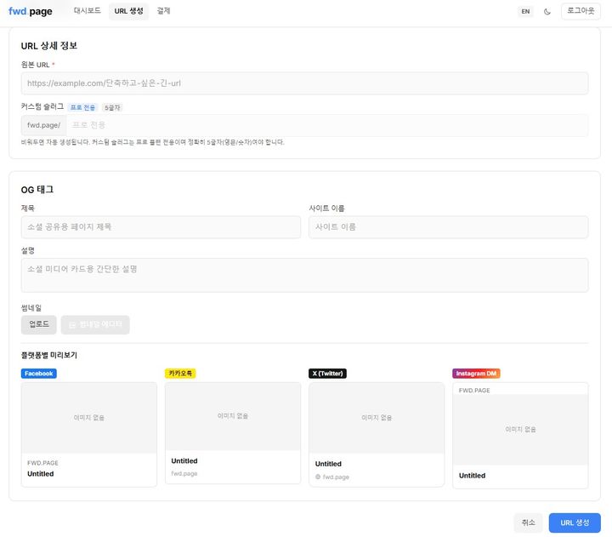Screen dimensions: 612x537
Task: Select the Instagram DM preview card image
Action: [520, 430]
